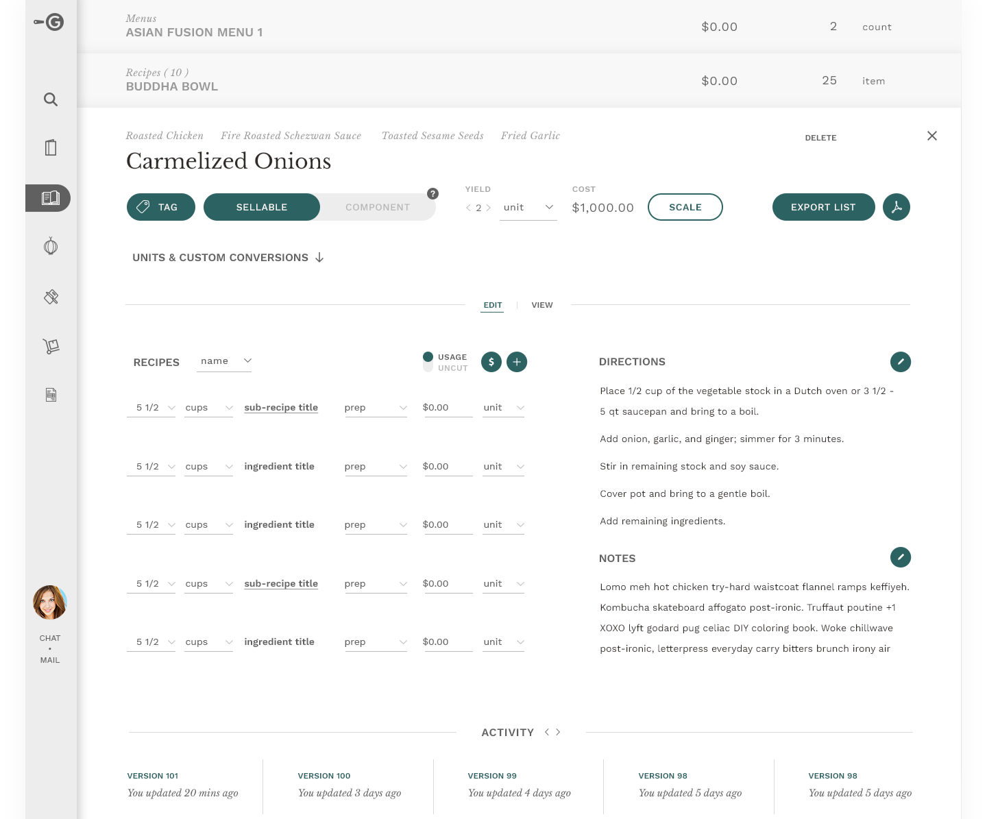The height and width of the screenshot is (819, 987).
Task: Open the Recipes sort by name dropdown
Action: point(224,361)
